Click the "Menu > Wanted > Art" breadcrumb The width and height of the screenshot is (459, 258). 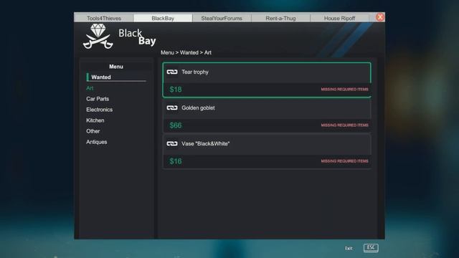tap(186, 52)
